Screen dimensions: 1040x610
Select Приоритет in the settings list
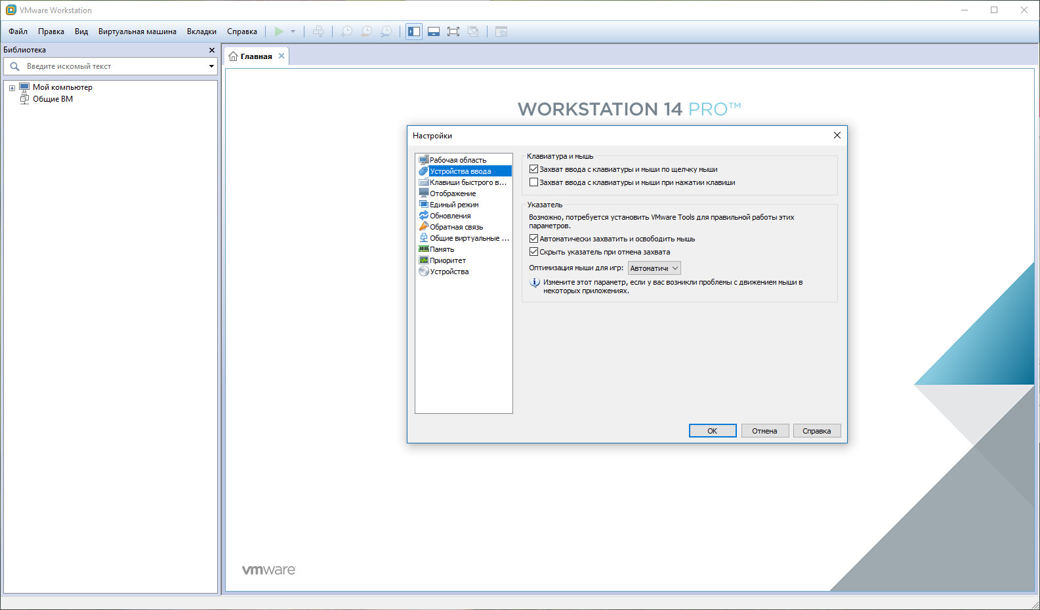coord(447,260)
